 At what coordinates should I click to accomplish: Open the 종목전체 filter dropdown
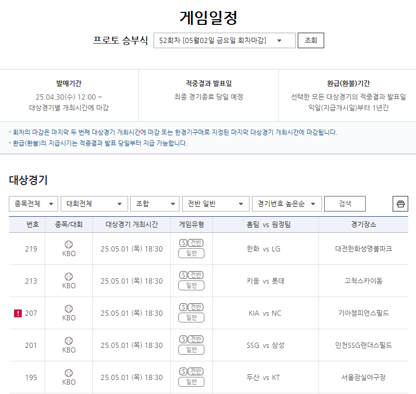pyautogui.click(x=32, y=204)
